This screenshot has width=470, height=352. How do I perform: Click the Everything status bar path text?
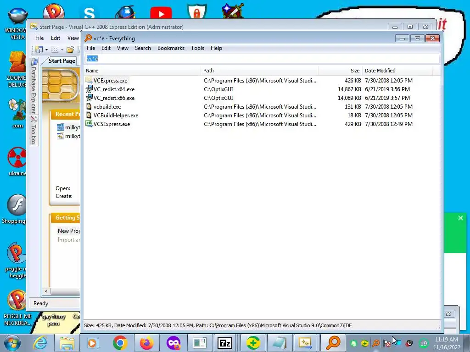pyautogui.click(x=218, y=325)
